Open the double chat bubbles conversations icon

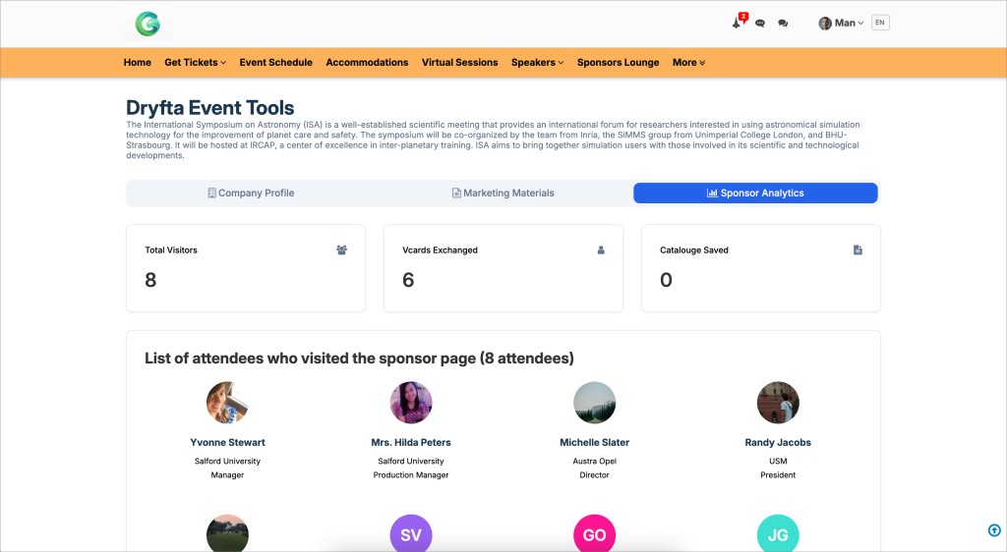783,23
